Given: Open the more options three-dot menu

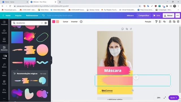Looking at the screenshot, I should 178,16.
